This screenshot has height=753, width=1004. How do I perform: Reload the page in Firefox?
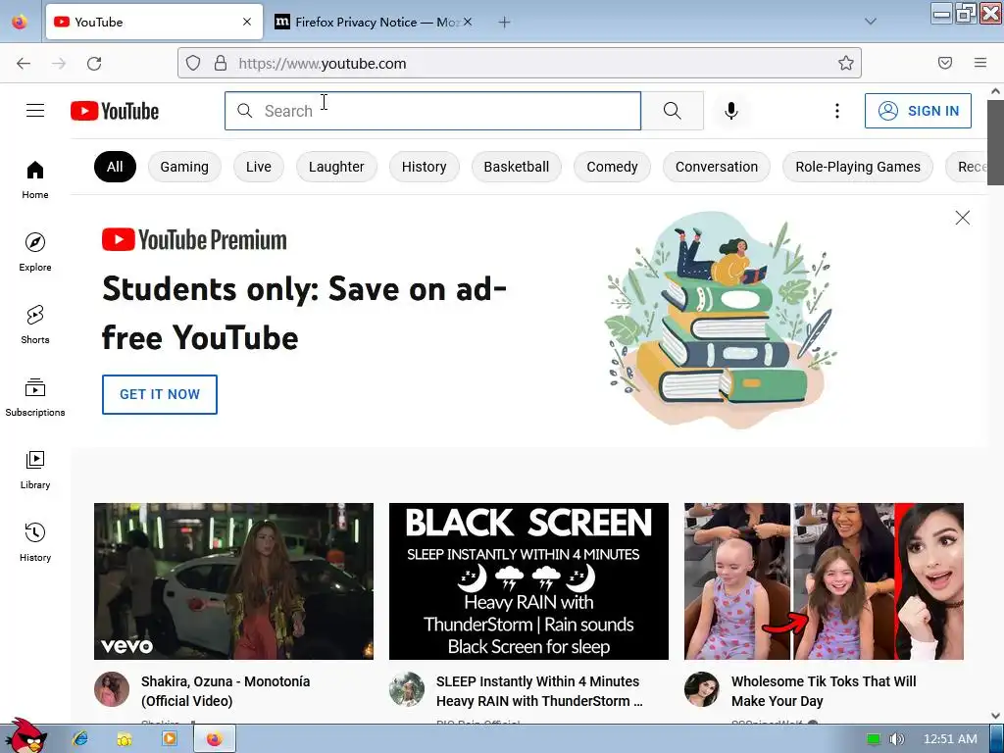coord(94,64)
